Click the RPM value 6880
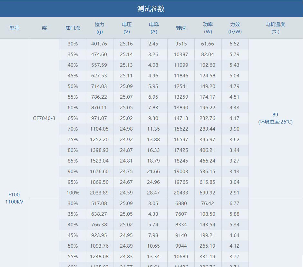This screenshot has width=303, height=267. tap(181, 203)
